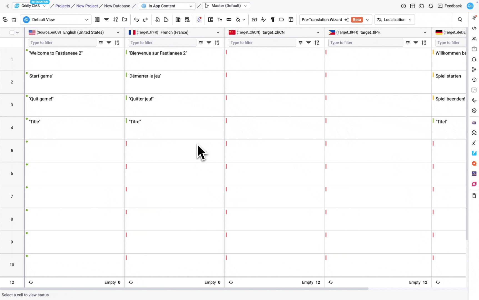
Task: Click the export record icon
Action: coord(166,19)
